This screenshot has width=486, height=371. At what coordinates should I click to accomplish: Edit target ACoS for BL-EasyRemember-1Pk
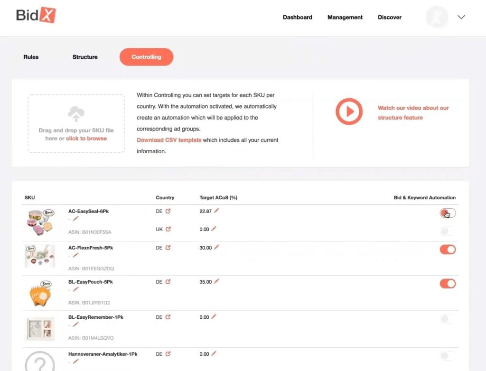[214, 317]
